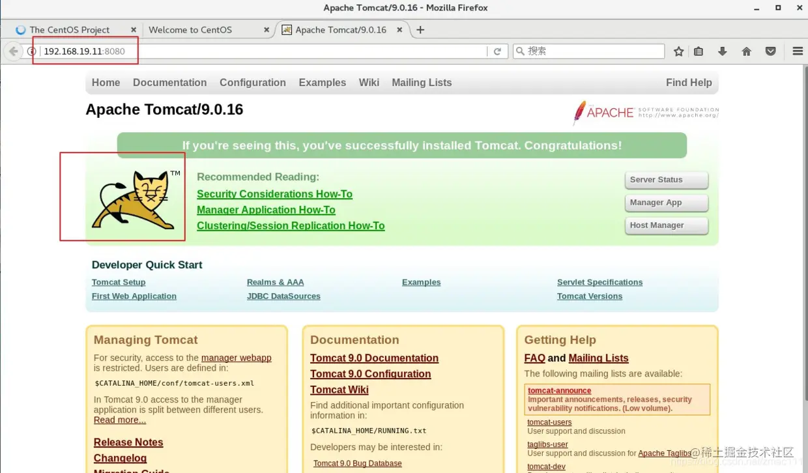Close the 'The CentOS Project' tab
This screenshot has width=808, height=473.
(x=134, y=30)
